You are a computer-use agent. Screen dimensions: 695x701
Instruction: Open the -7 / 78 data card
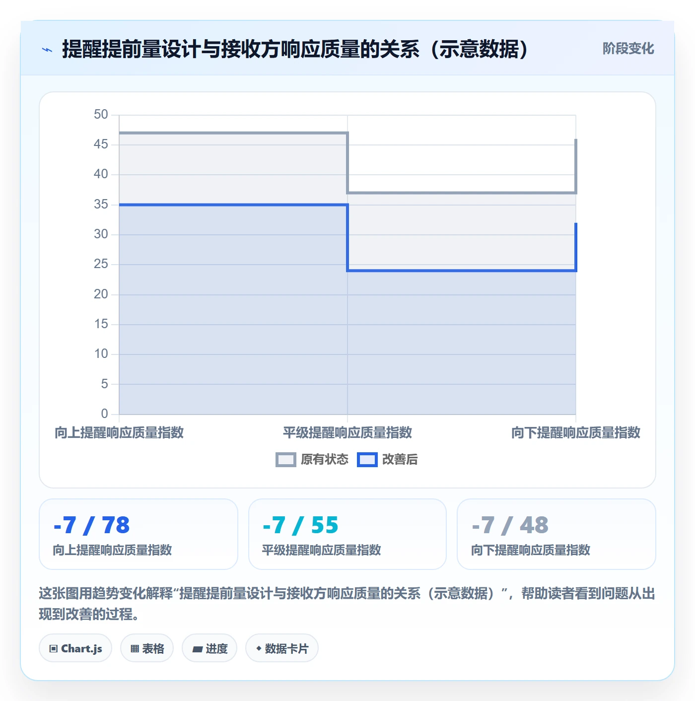tap(139, 534)
